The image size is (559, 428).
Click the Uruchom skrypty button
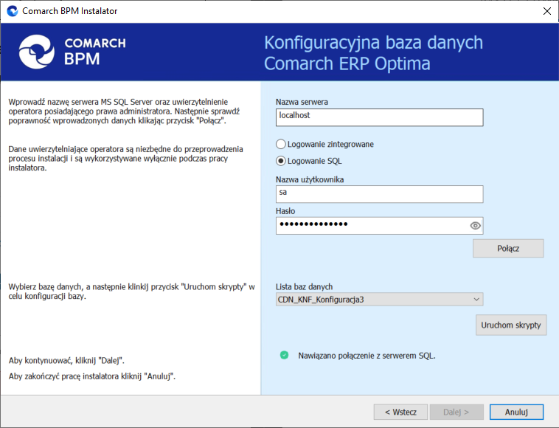(x=511, y=325)
